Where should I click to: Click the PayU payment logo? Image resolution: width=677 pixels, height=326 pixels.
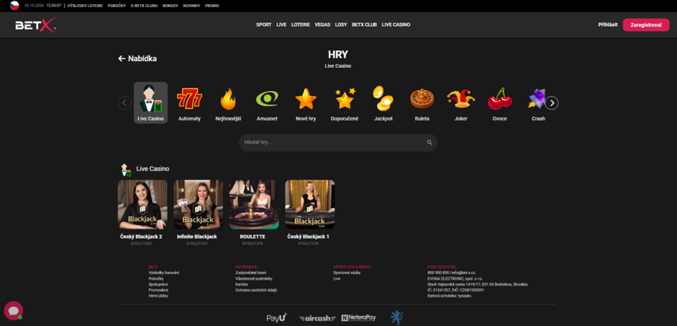coord(277,318)
